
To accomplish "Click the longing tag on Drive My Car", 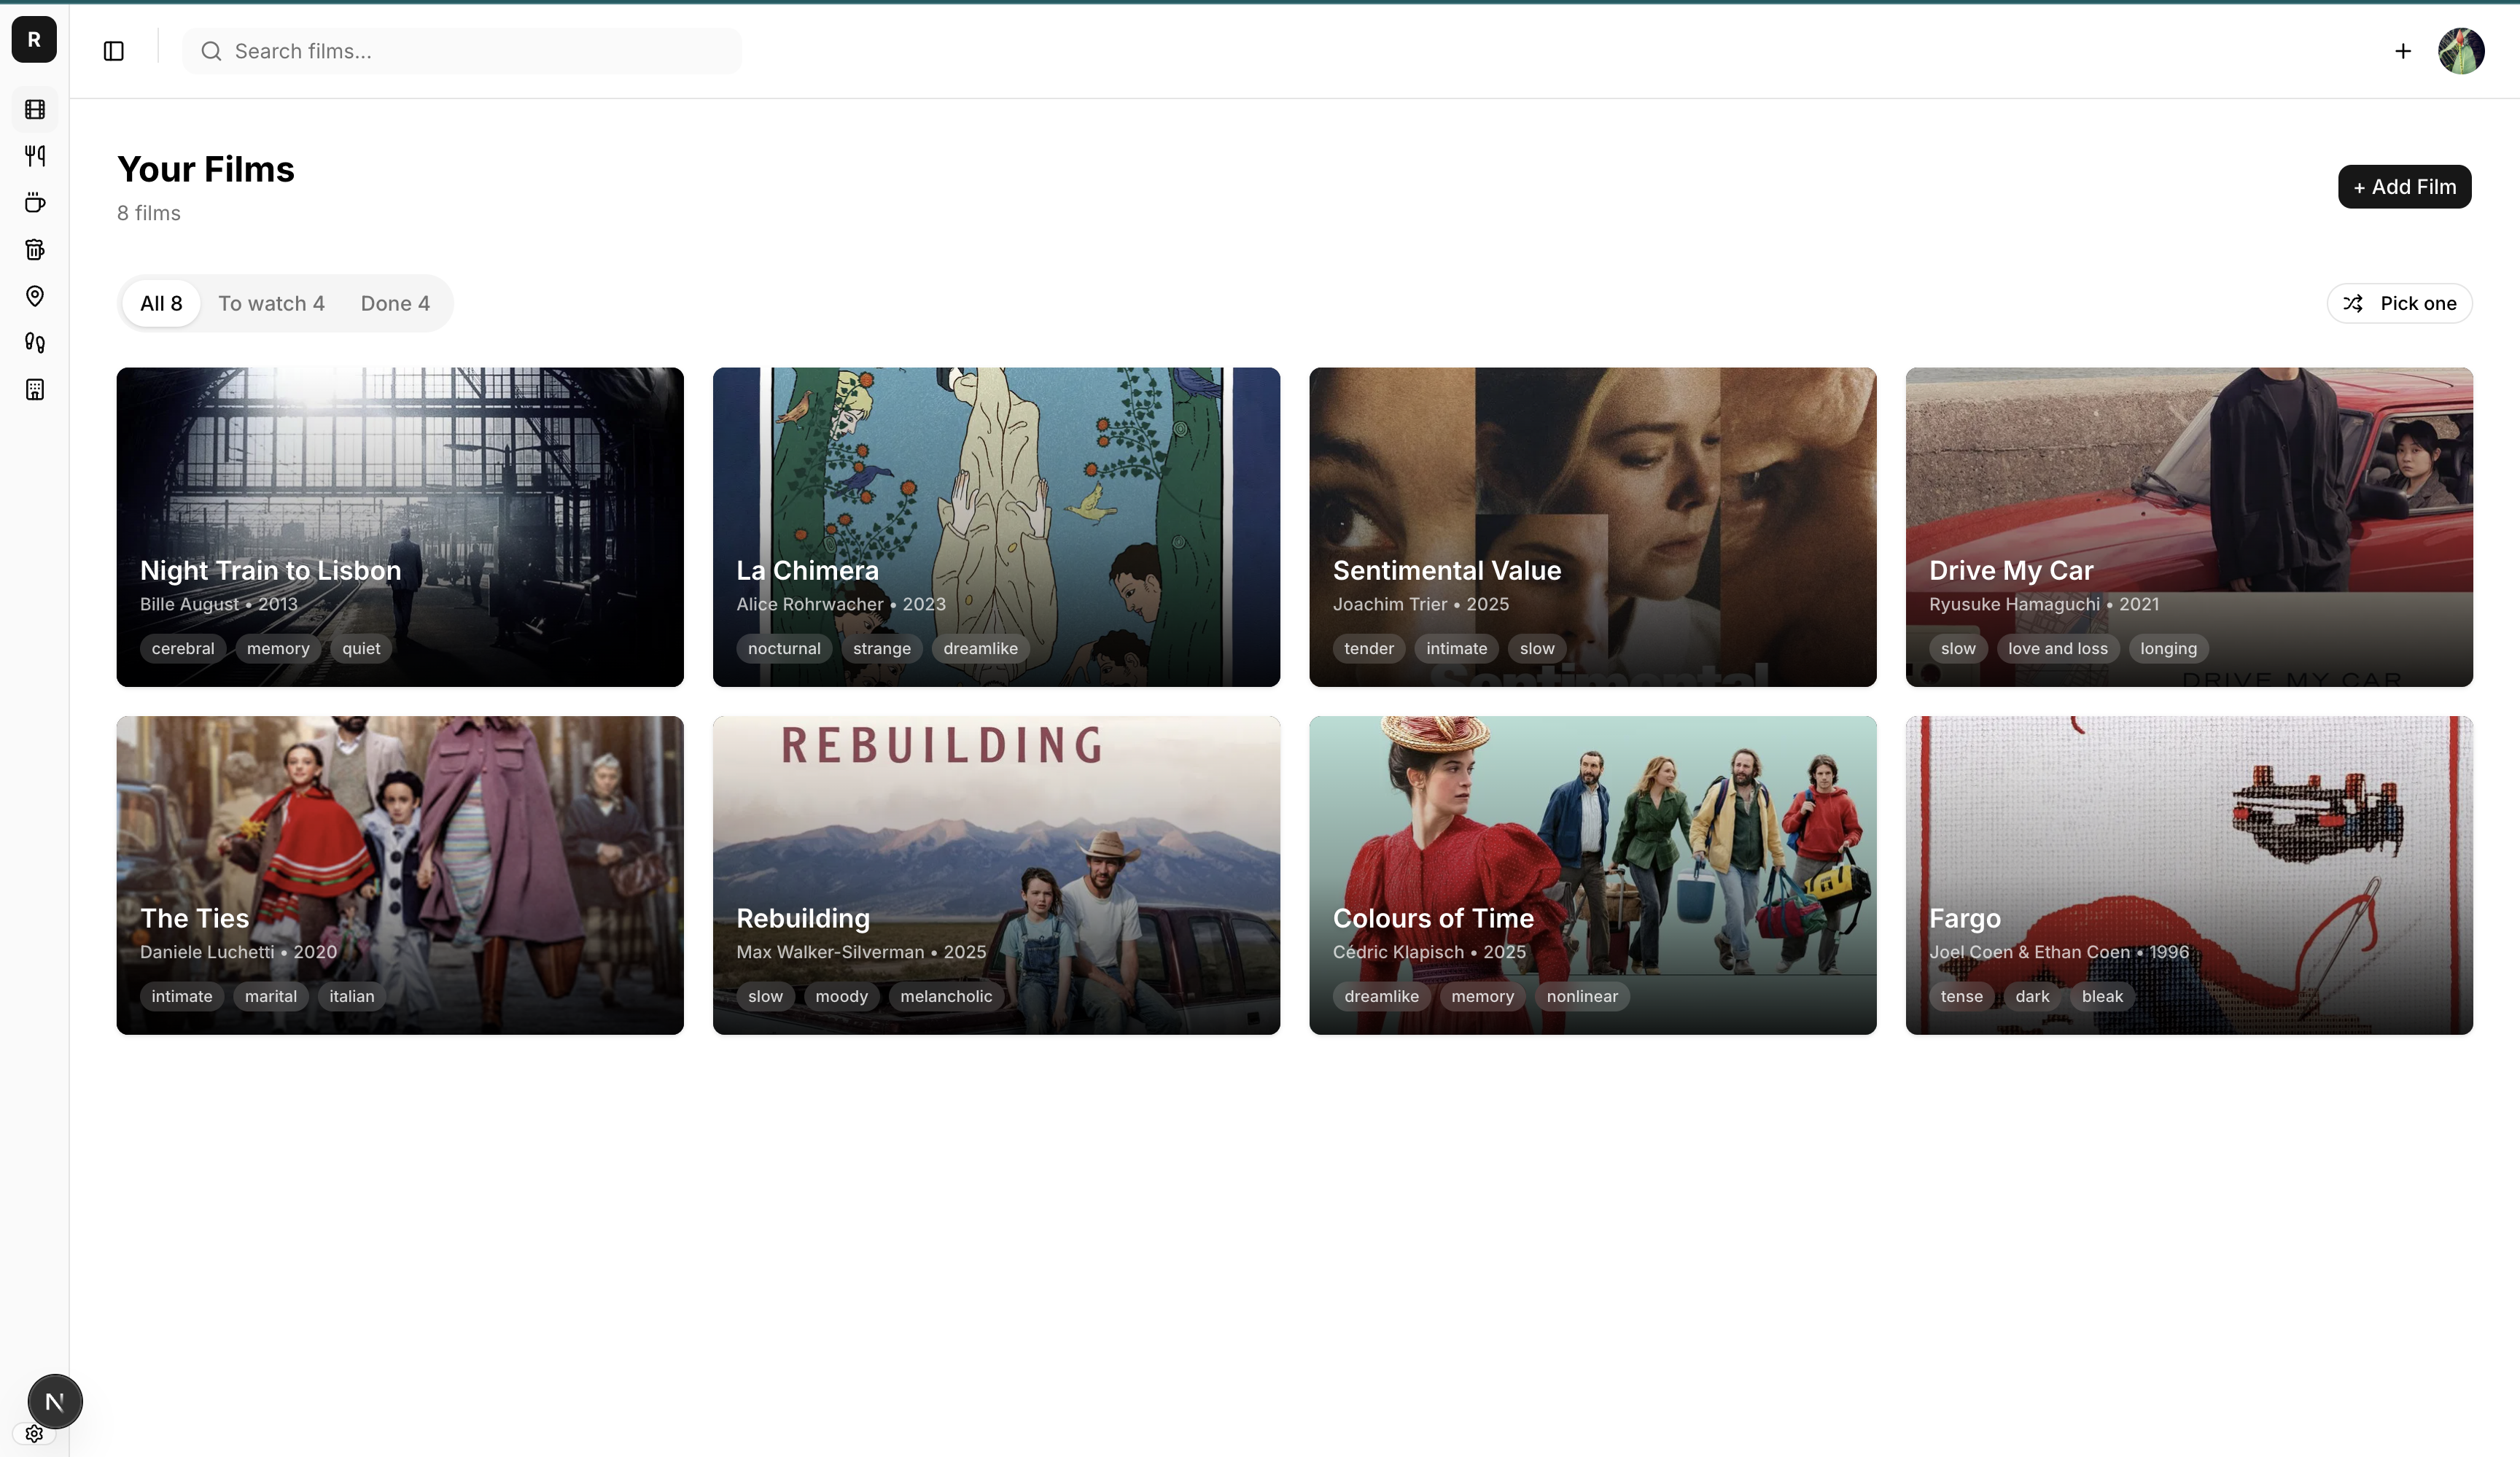I will tap(2168, 648).
